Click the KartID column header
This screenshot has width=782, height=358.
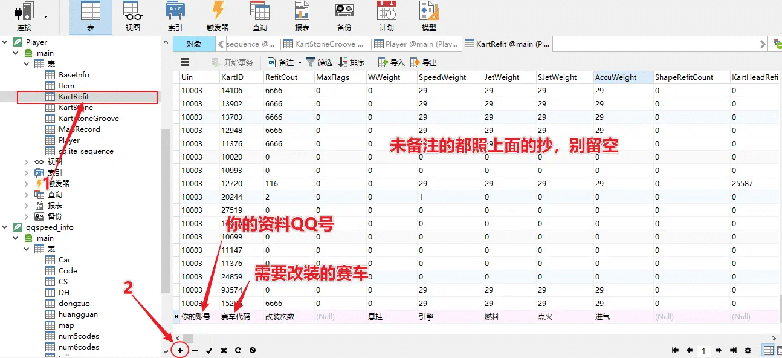coord(241,77)
